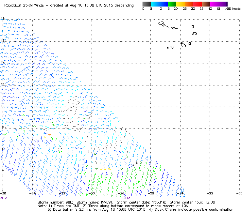Click the longitude label '-22'
Image resolution: width=242 pixels, height=212 pixels.
(210, 193)
